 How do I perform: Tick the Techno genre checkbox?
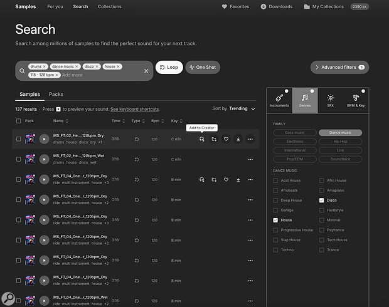pyautogui.click(x=275, y=250)
